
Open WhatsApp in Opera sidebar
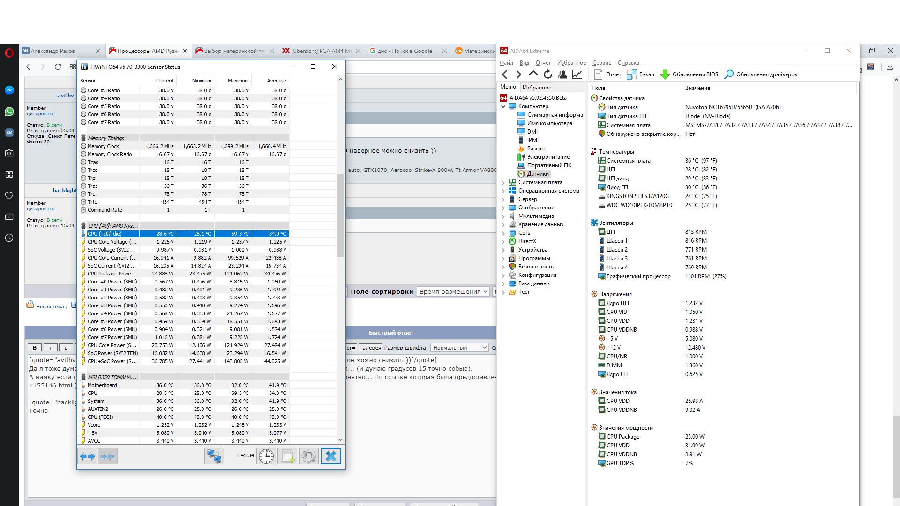[9, 112]
